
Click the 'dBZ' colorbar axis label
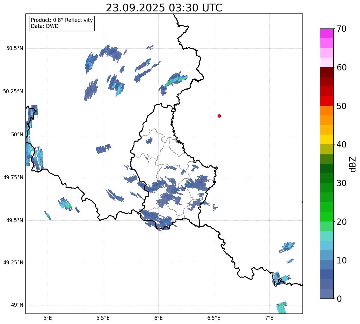tap(353, 164)
